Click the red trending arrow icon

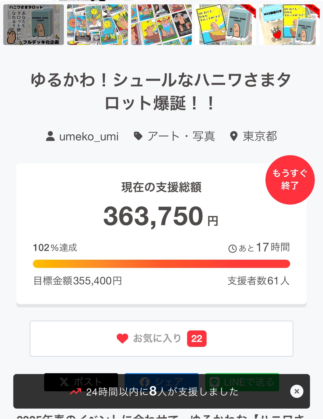75,392
